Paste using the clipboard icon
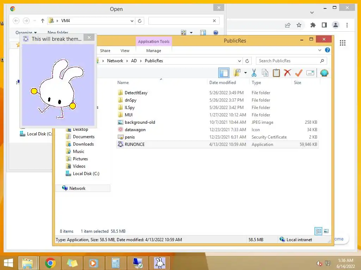 coord(276,73)
